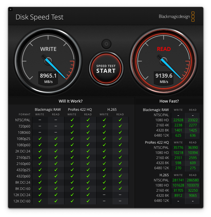Select the "Will It Work?" panel header
The width and height of the screenshot is (211, 217).
tap(70, 101)
